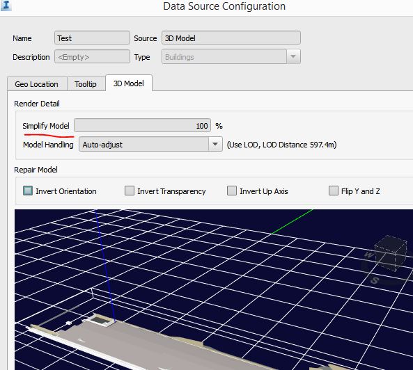Tick the Flip Y and Z checkbox

coord(334,191)
